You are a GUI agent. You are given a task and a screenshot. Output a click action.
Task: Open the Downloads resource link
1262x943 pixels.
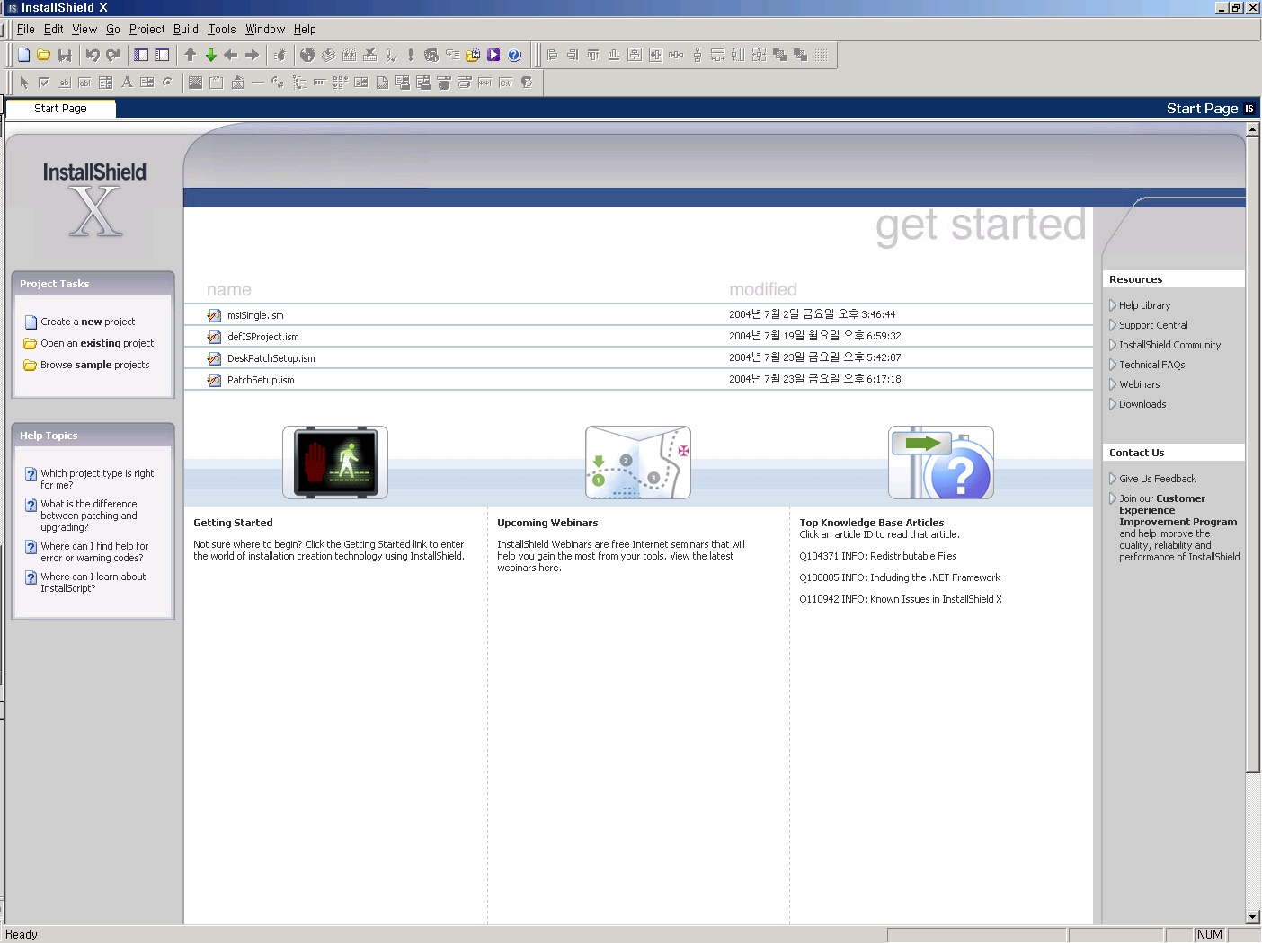point(1142,404)
